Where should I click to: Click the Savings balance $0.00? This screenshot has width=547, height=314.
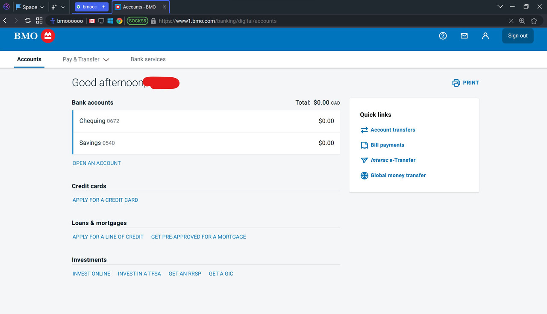coord(326,143)
